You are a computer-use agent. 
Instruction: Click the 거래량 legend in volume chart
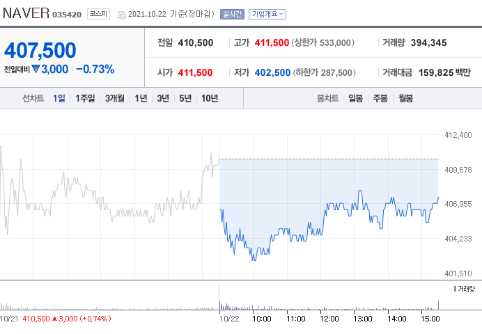(x=466, y=289)
